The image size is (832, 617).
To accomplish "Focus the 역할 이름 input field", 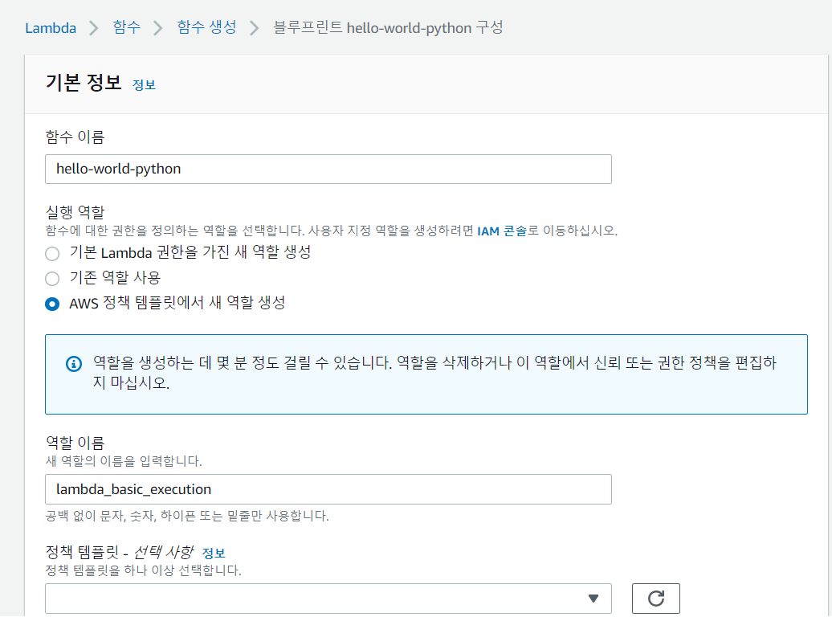I will click(328, 489).
